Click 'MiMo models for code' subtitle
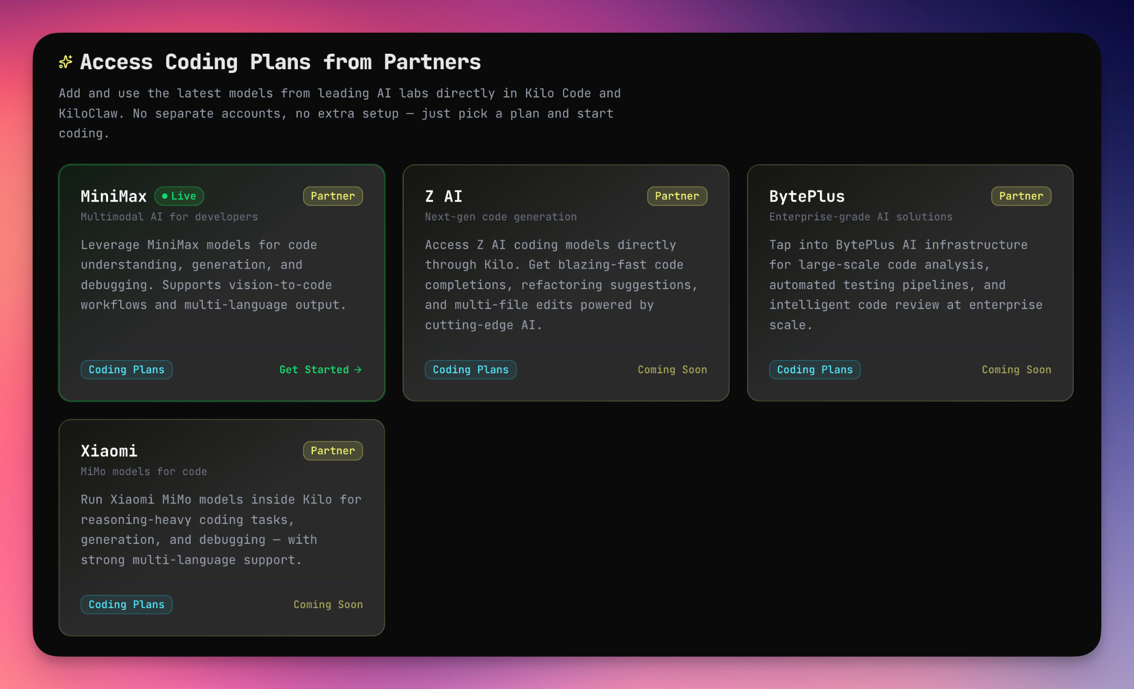 coord(144,471)
